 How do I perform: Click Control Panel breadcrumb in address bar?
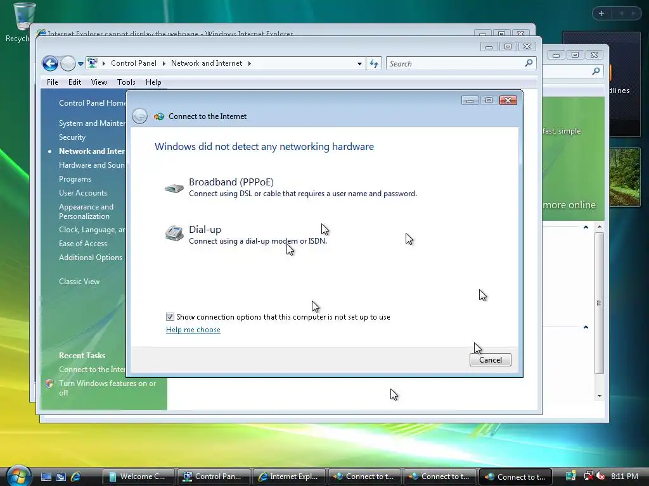click(133, 63)
